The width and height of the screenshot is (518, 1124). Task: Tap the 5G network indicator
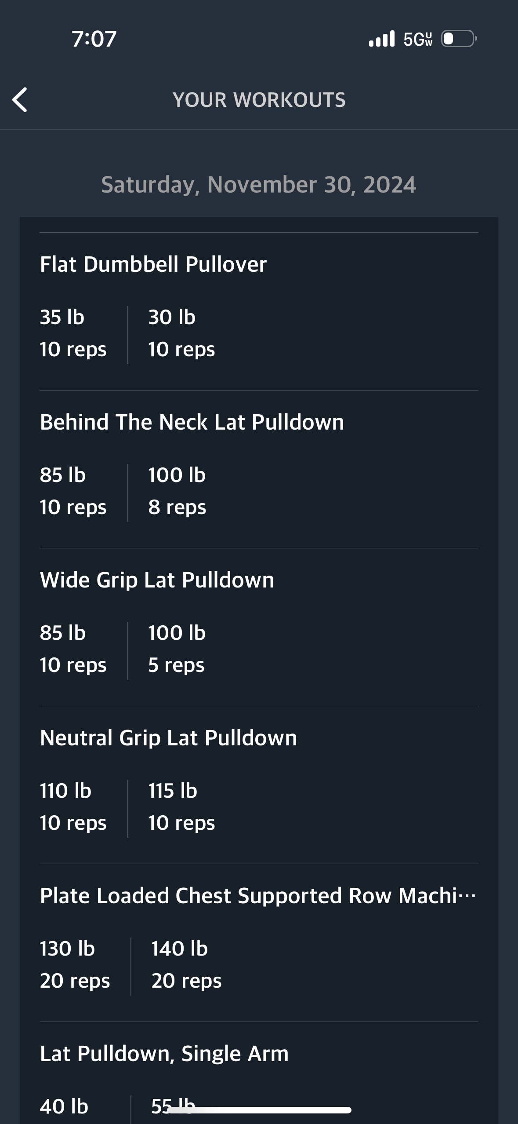pyautogui.click(x=418, y=39)
